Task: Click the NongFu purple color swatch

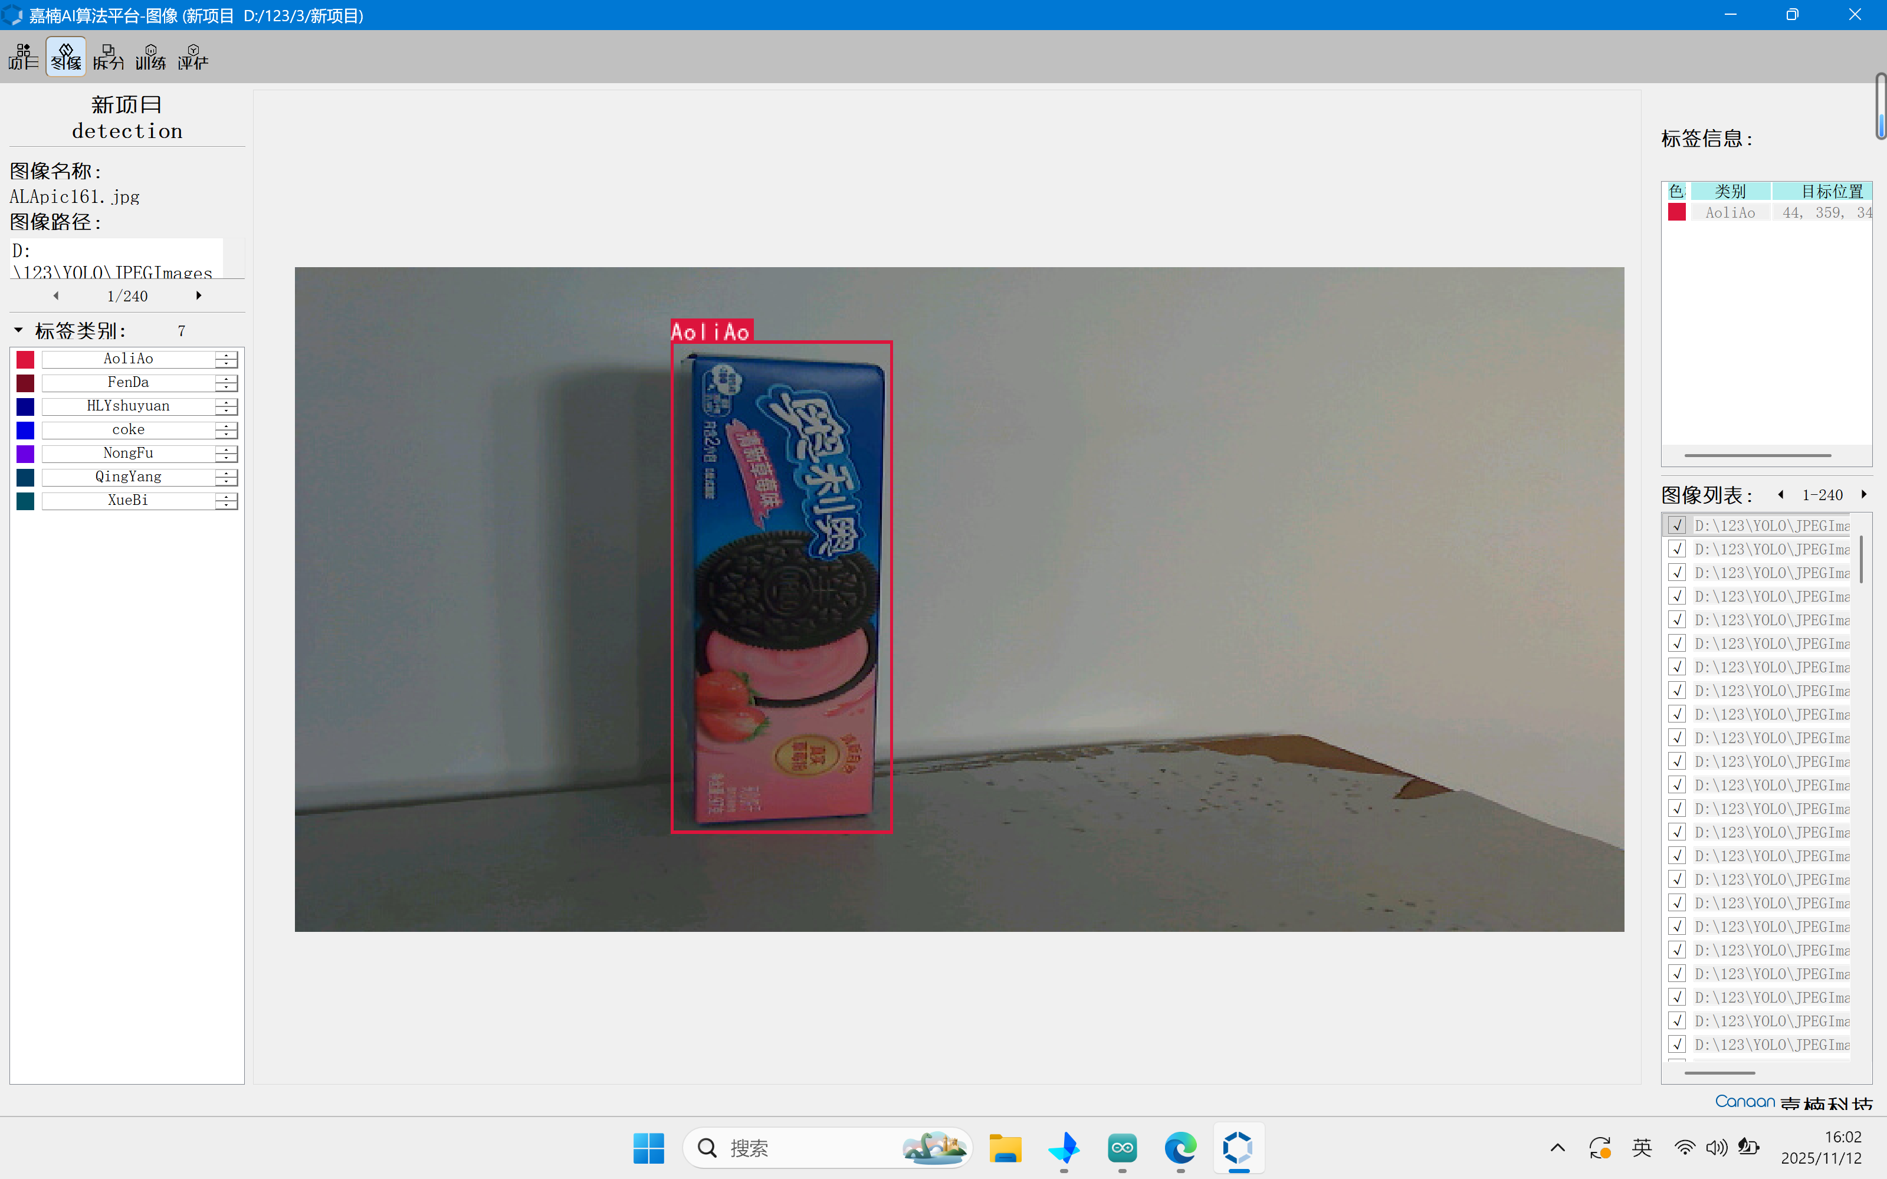Action: pos(25,454)
